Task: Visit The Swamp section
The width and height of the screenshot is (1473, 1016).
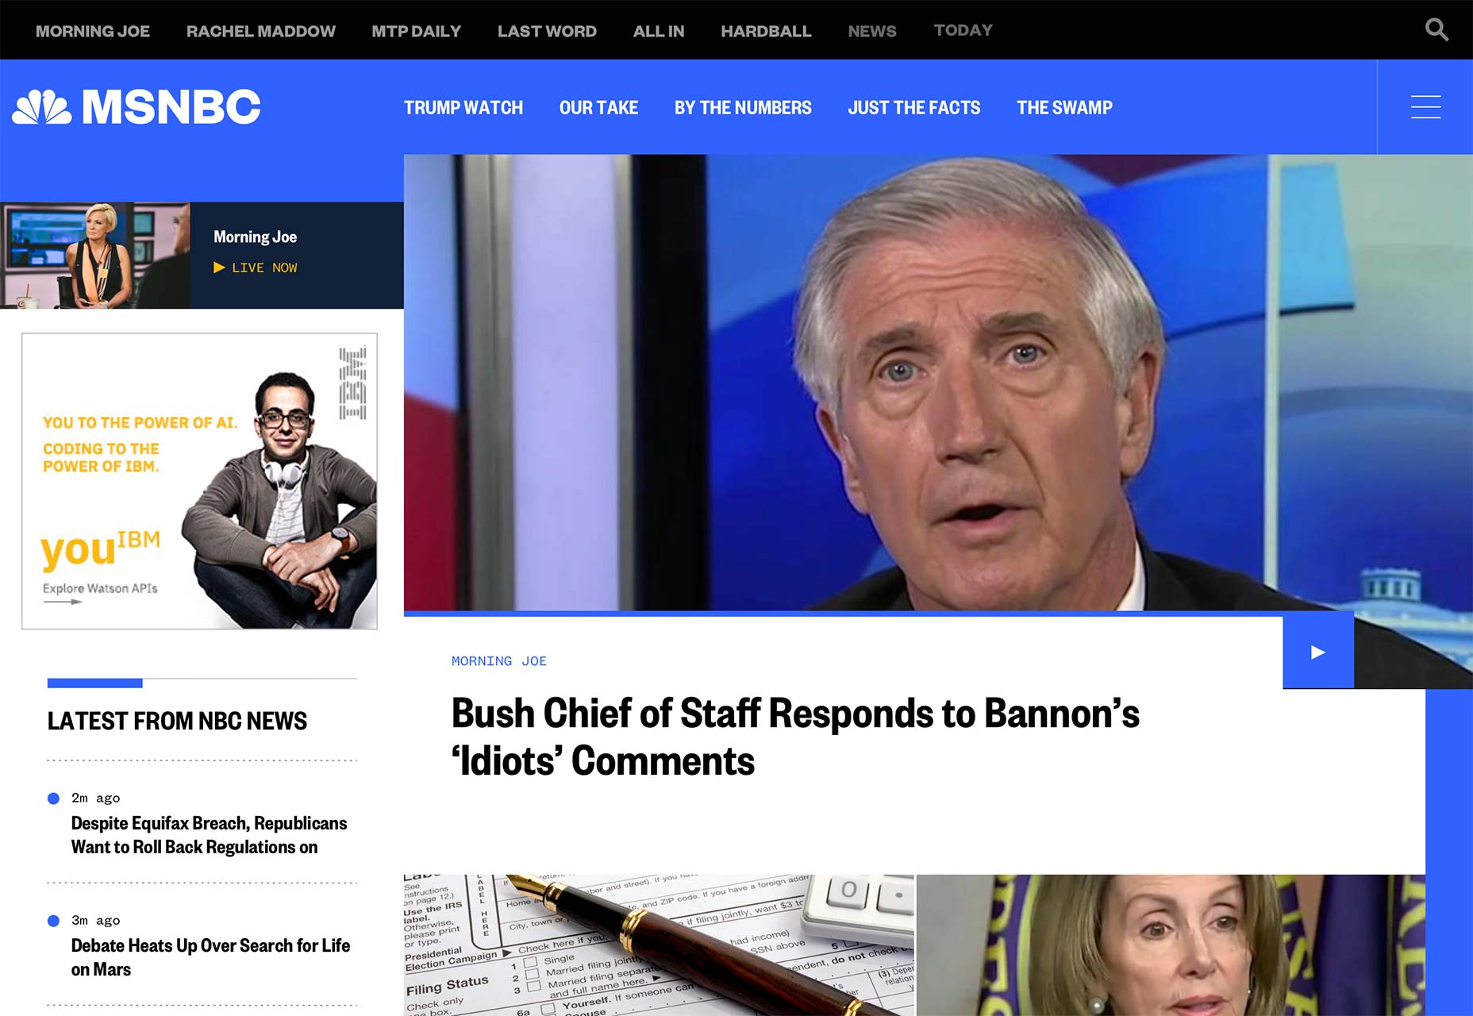Action: click(1064, 107)
